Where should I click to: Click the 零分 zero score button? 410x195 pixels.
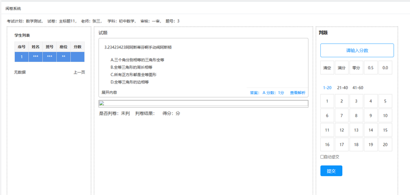356,68
